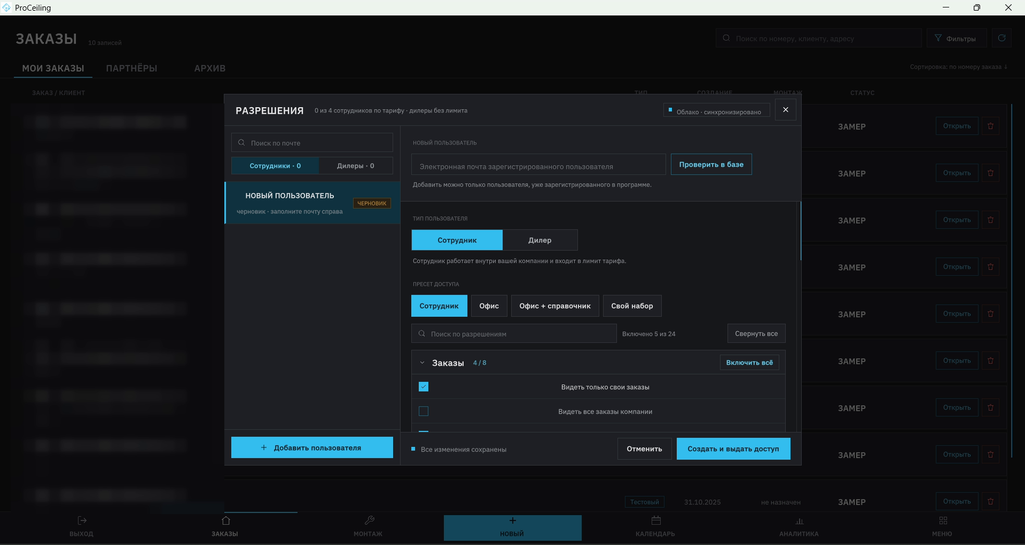The width and height of the screenshot is (1025, 545).
Task: Open the Календарь icon
Action: 656,520
